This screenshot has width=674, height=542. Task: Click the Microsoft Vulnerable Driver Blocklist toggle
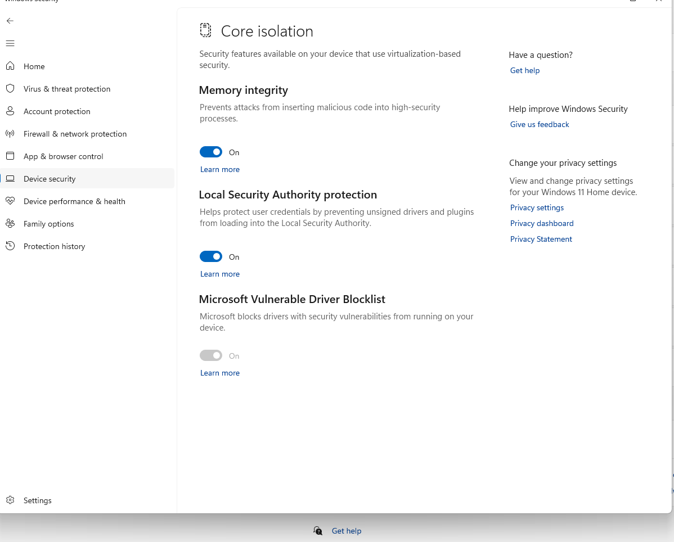[211, 356]
